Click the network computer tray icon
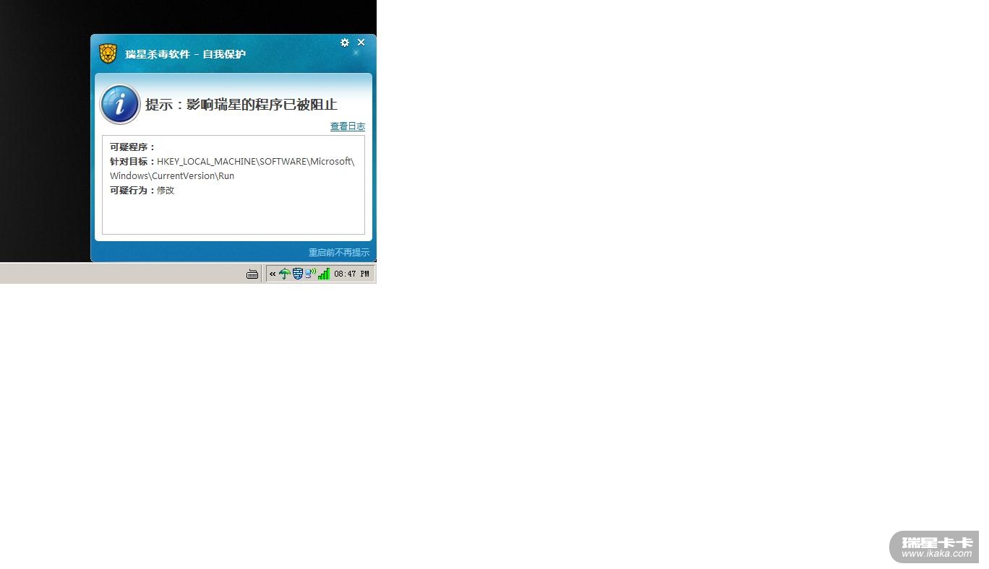 point(310,274)
